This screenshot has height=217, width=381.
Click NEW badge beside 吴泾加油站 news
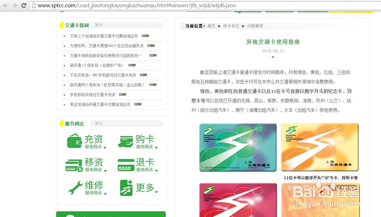[138, 104]
